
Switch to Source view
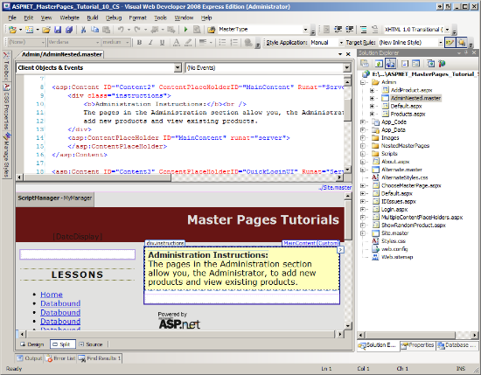point(91,344)
